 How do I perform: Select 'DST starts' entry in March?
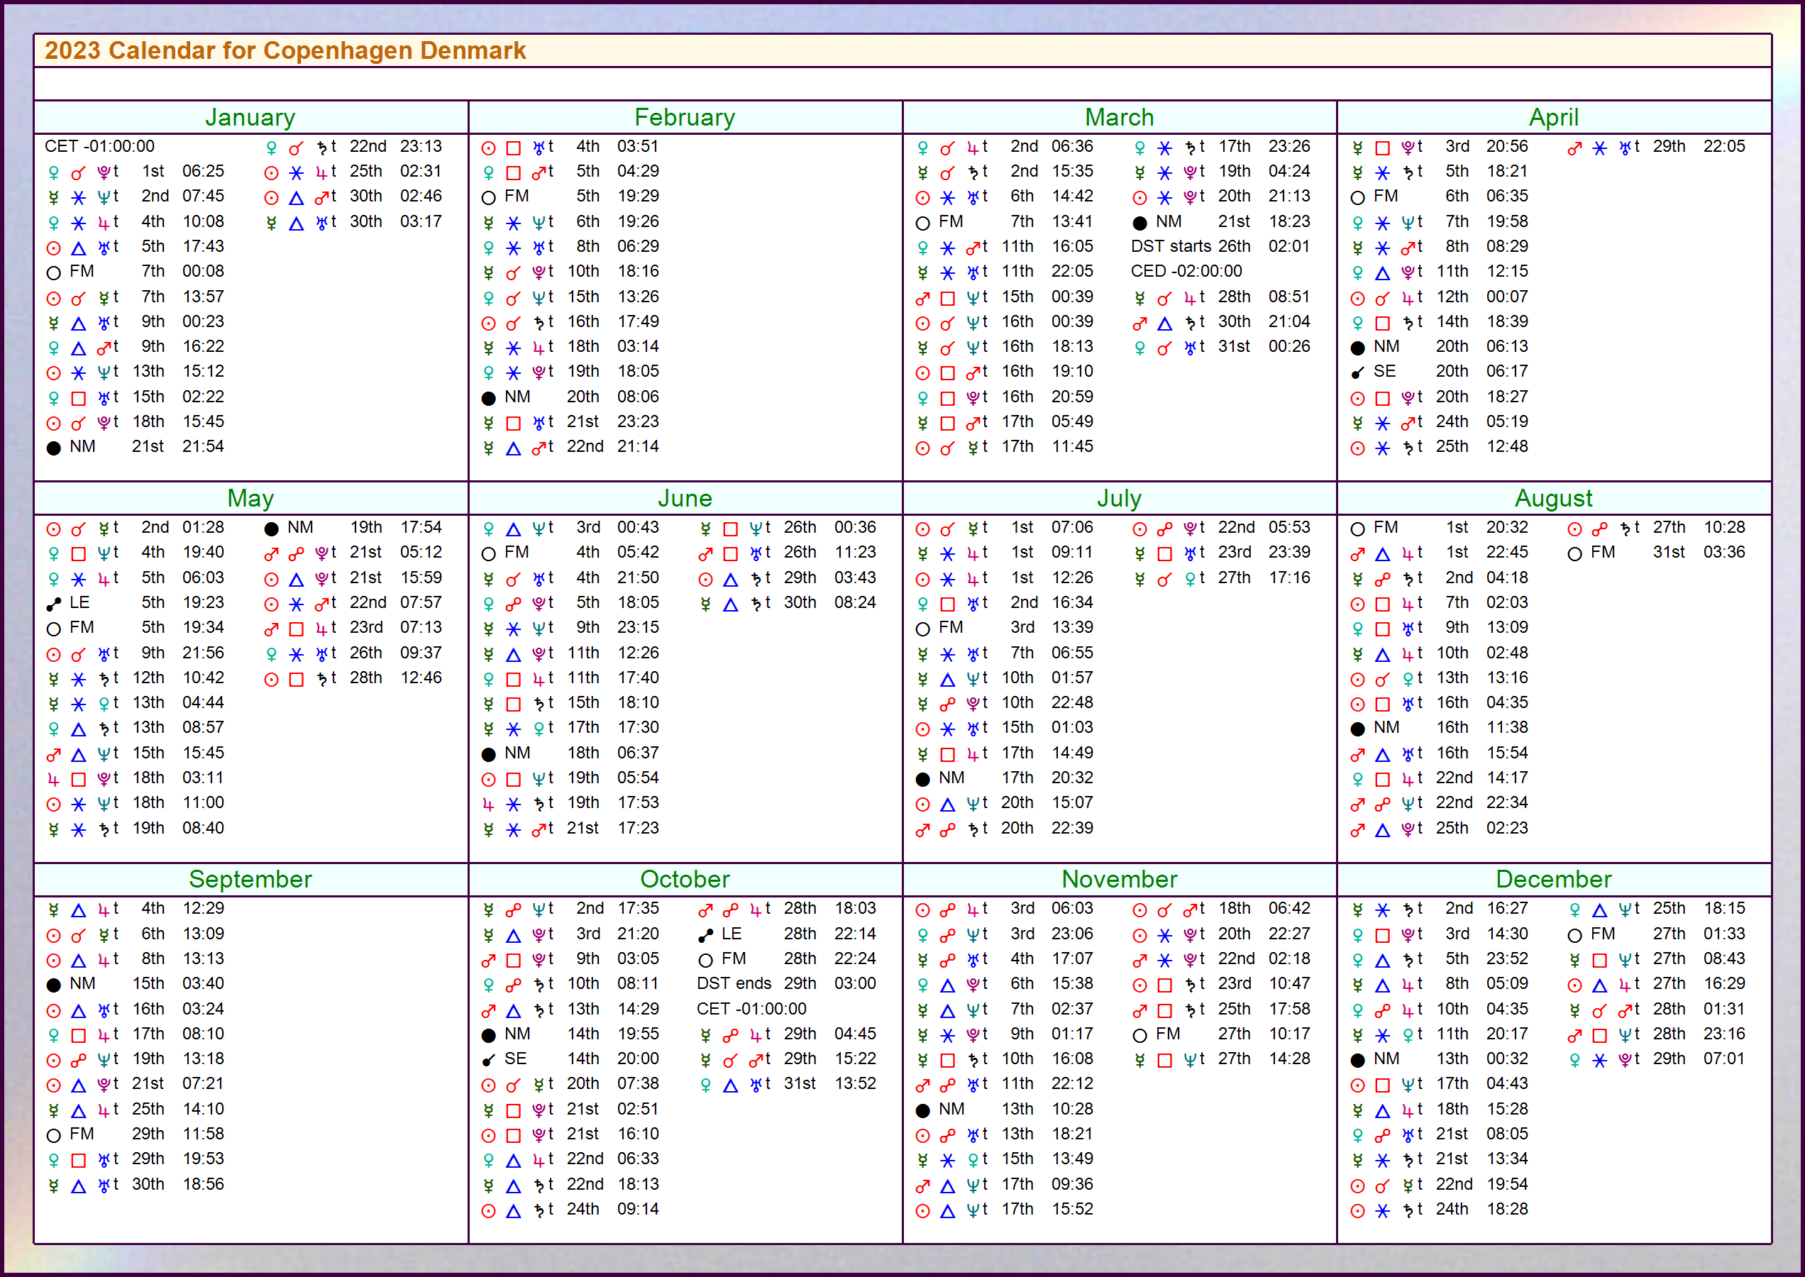click(1170, 246)
